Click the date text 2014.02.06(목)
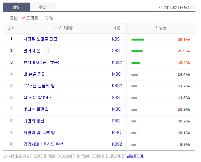This screenshot has height=162, width=201. 177,7
